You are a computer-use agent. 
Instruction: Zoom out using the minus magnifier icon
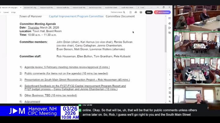point(170,101)
